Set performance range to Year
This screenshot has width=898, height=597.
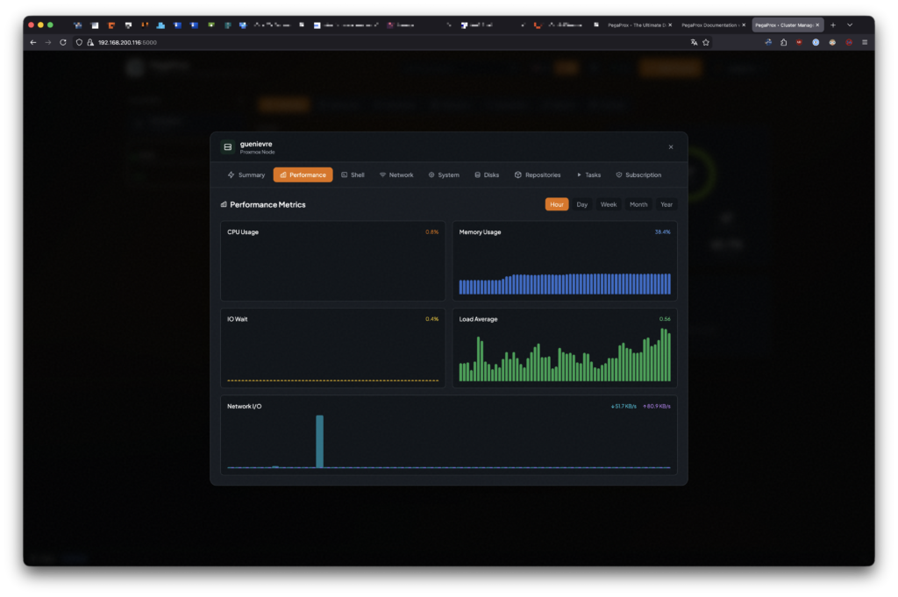click(666, 204)
